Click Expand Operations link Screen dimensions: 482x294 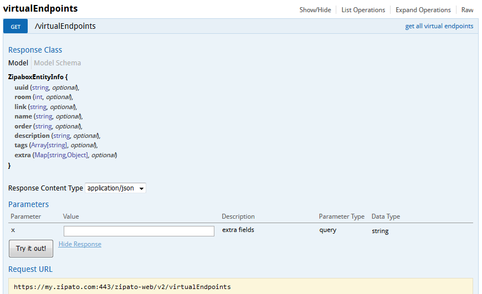[423, 10]
